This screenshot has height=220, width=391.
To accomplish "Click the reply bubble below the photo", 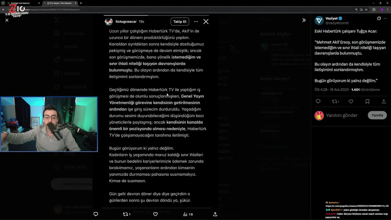I will click(96, 214).
